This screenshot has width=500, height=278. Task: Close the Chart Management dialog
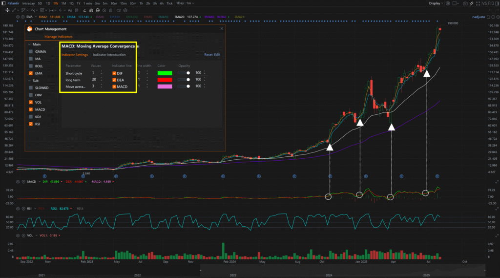222,29
